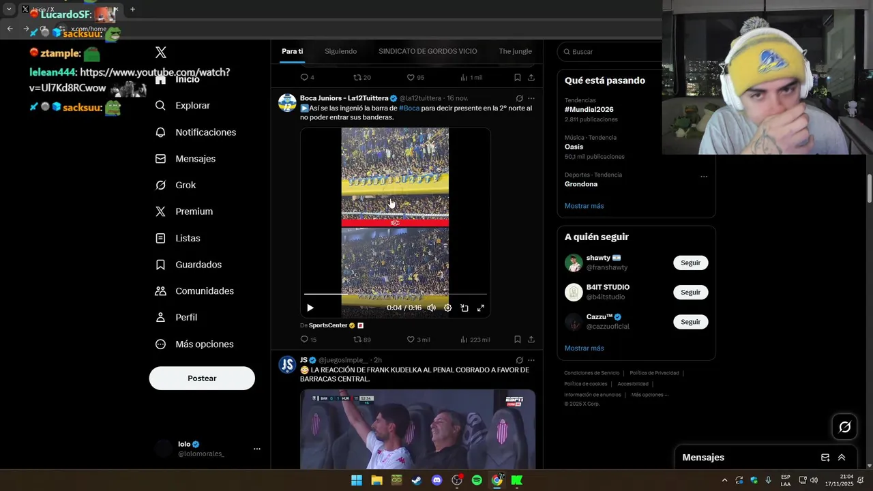
Task: Open more options on Grondona trend
Action: coord(704,177)
